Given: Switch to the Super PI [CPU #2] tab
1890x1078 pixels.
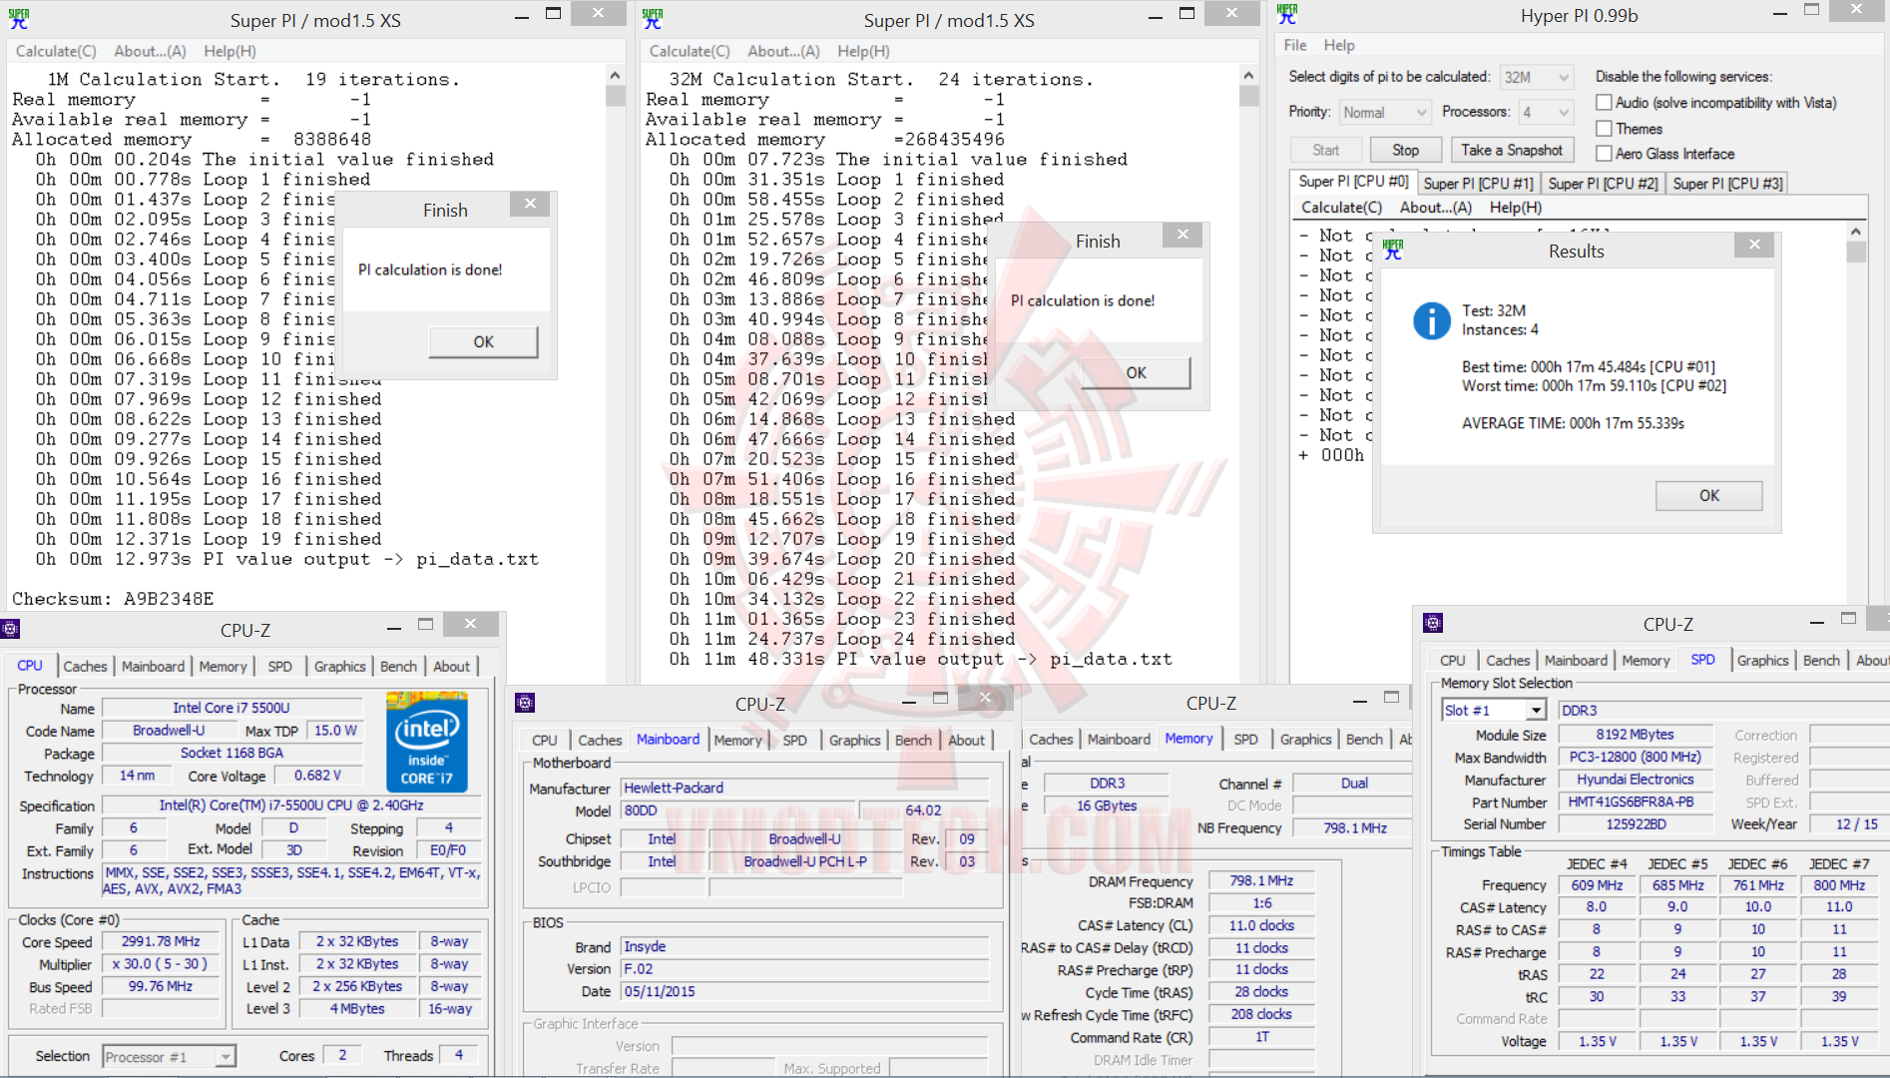Looking at the screenshot, I should click(x=1603, y=184).
